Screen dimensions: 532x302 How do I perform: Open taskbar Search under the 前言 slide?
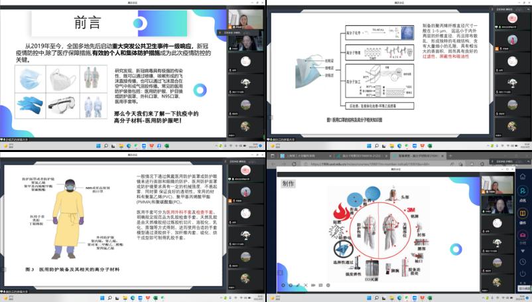[106, 146]
